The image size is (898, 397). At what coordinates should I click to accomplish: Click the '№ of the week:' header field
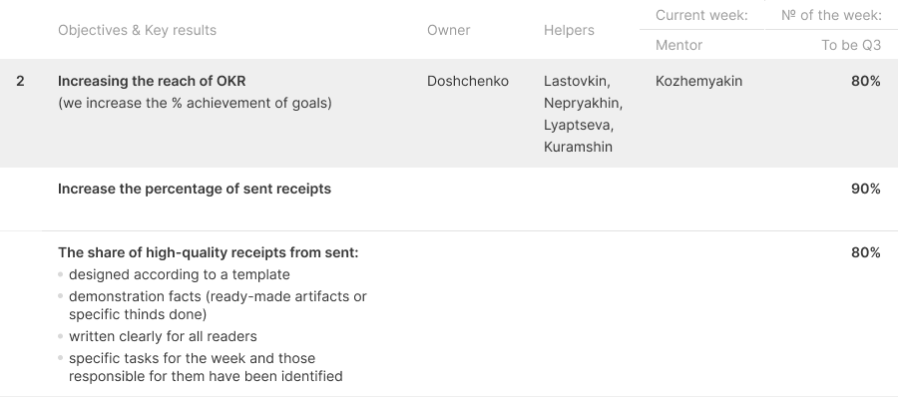831,16
